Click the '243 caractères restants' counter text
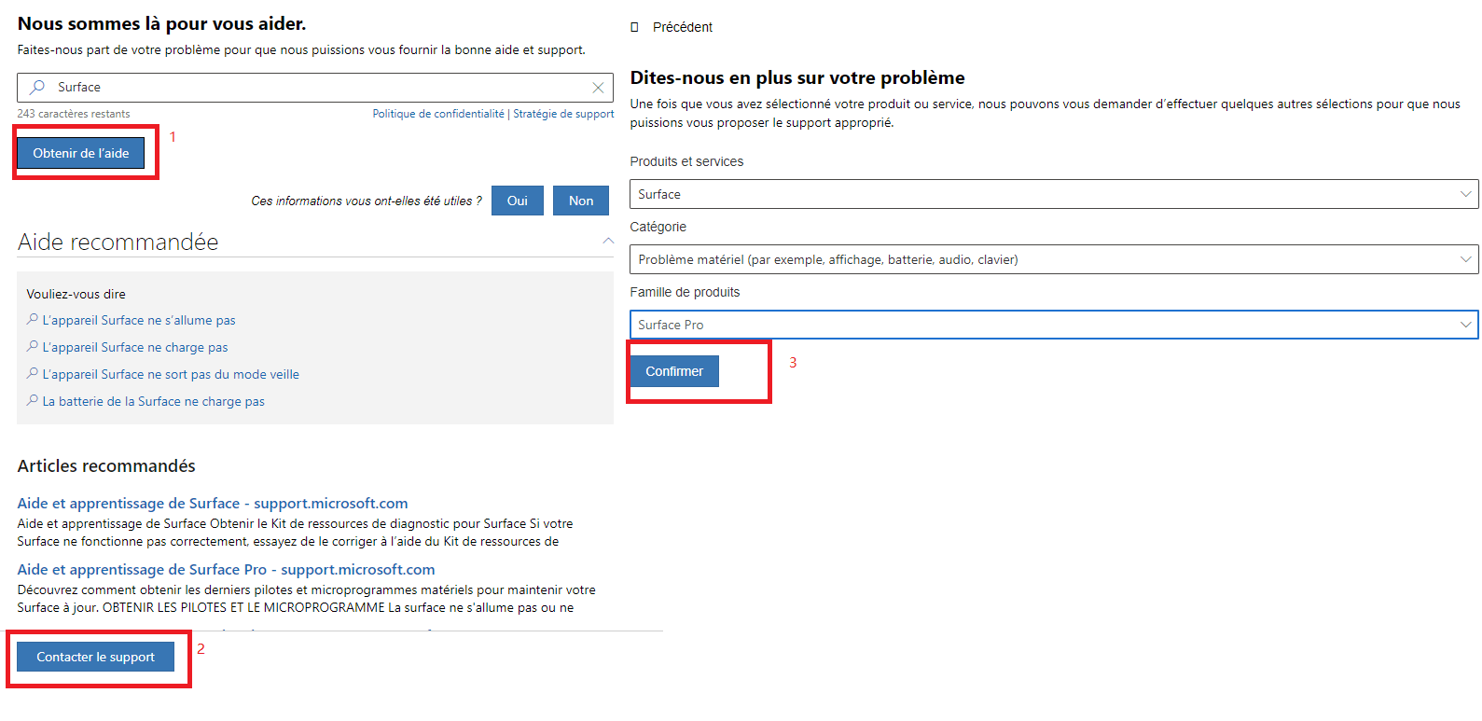 click(74, 114)
